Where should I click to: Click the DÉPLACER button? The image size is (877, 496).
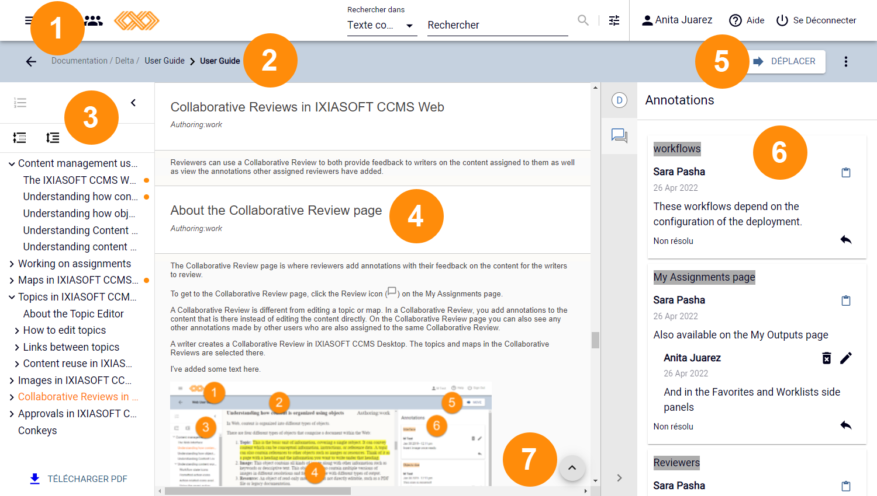click(x=786, y=61)
